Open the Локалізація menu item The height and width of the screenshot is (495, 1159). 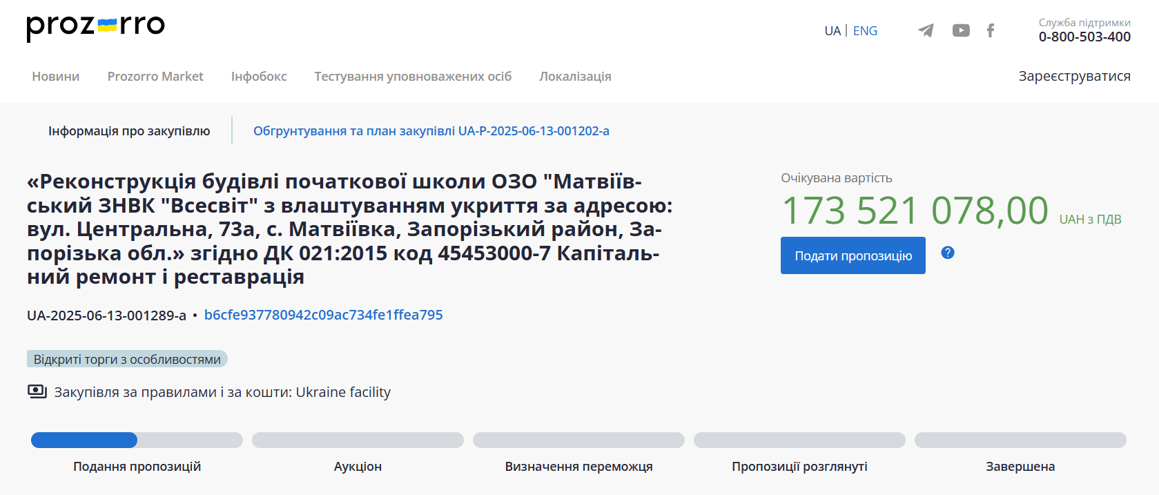pos(575,77)
